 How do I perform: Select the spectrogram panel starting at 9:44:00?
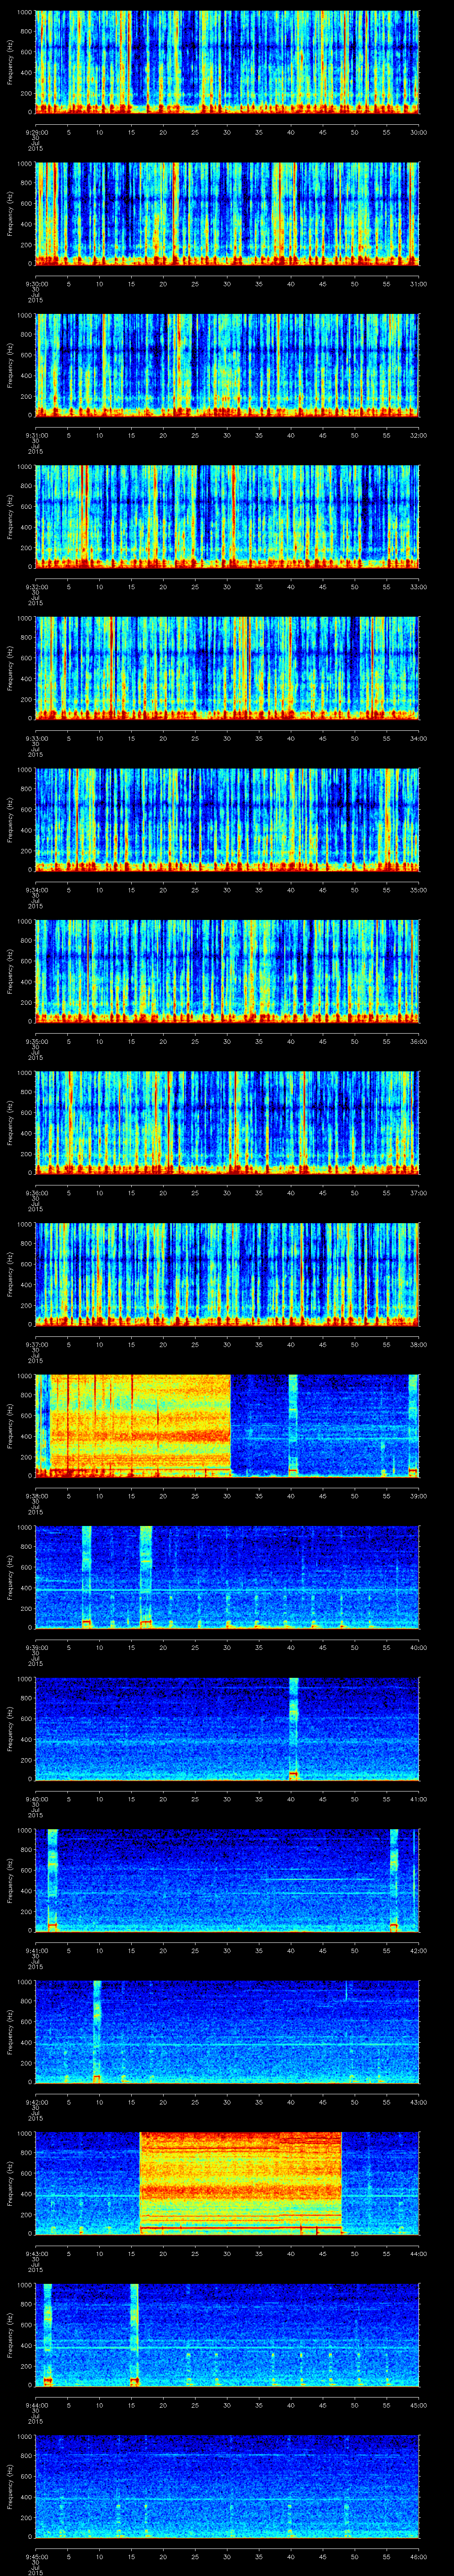(x=227, y=2334)
